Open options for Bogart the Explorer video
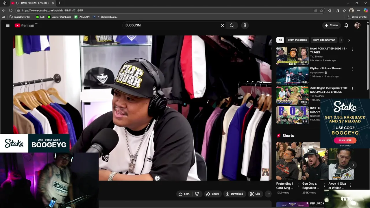The height and width of the screenshot is (208, 370). tap(352, 89)
